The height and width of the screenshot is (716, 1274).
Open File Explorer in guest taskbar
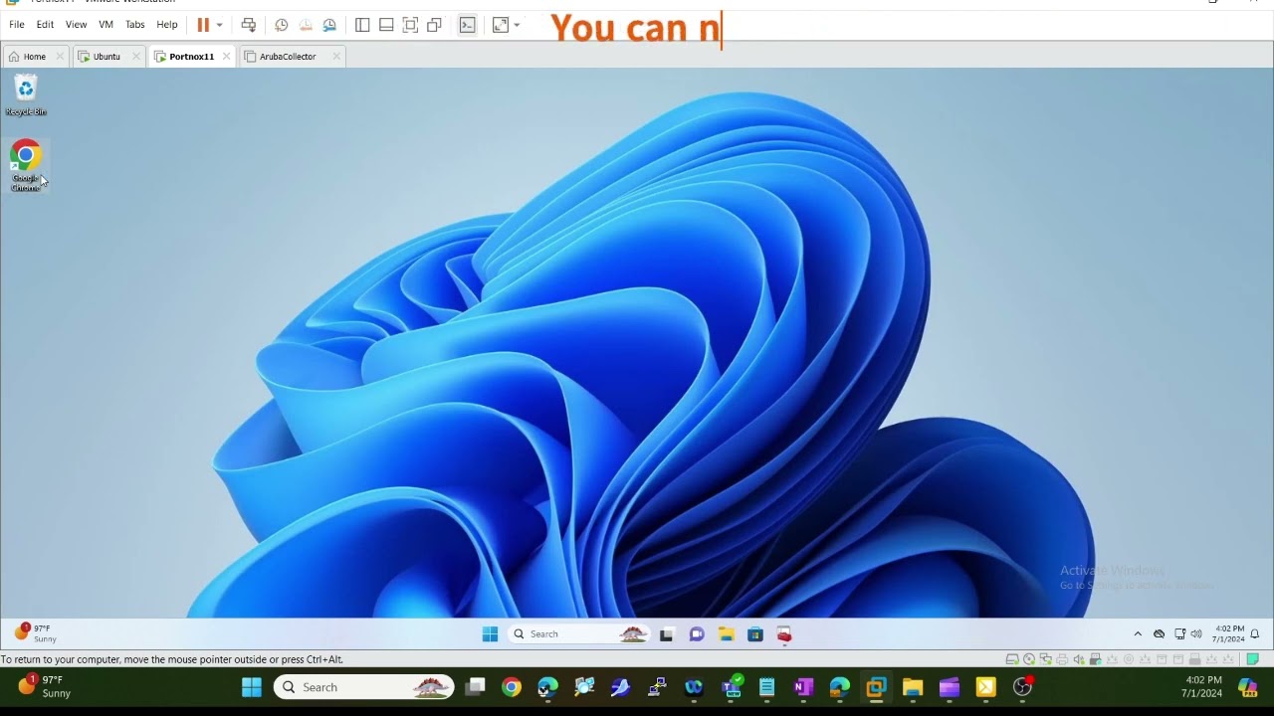coord(727,634)
